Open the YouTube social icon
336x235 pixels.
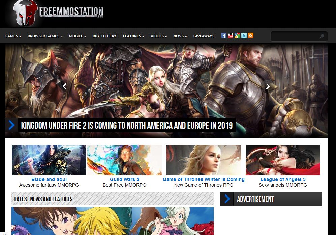231,36
